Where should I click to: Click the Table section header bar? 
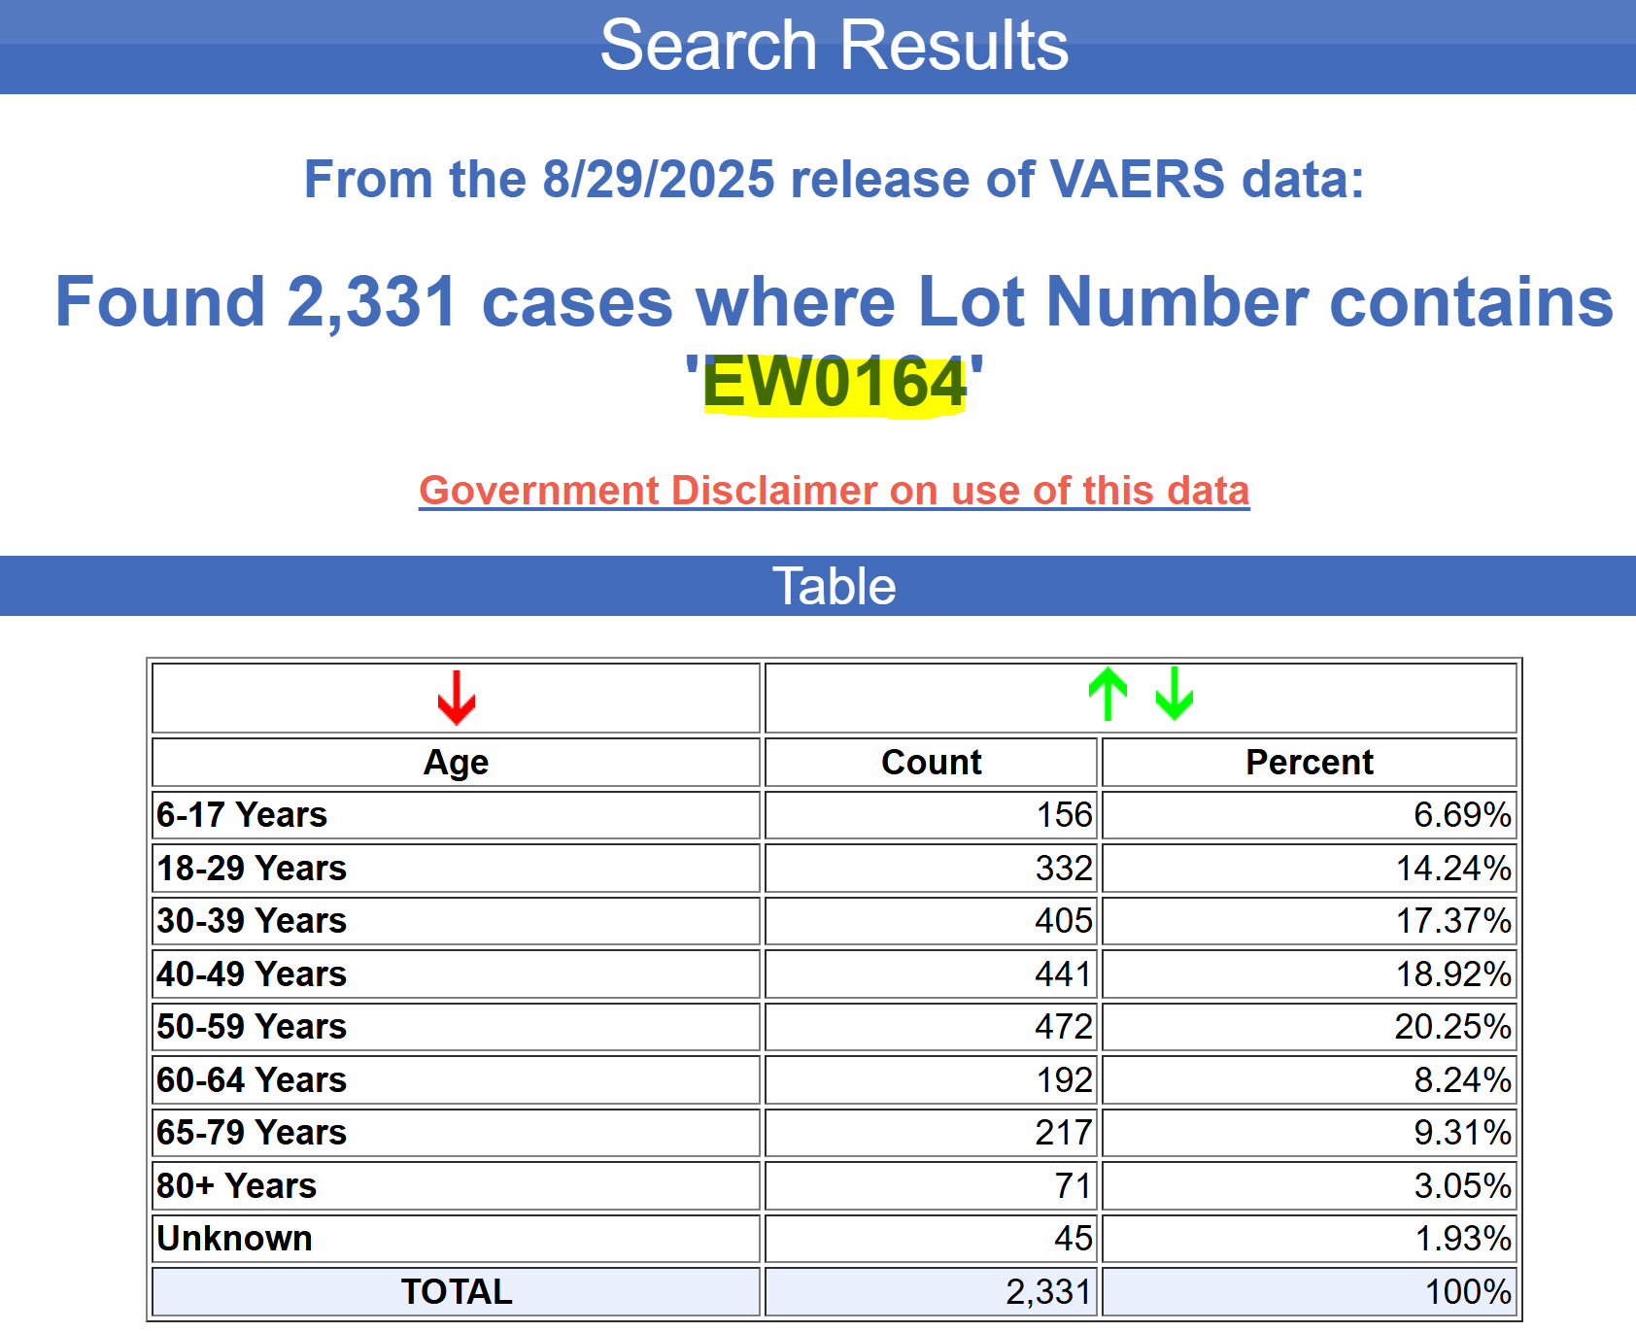coord(818,586)
